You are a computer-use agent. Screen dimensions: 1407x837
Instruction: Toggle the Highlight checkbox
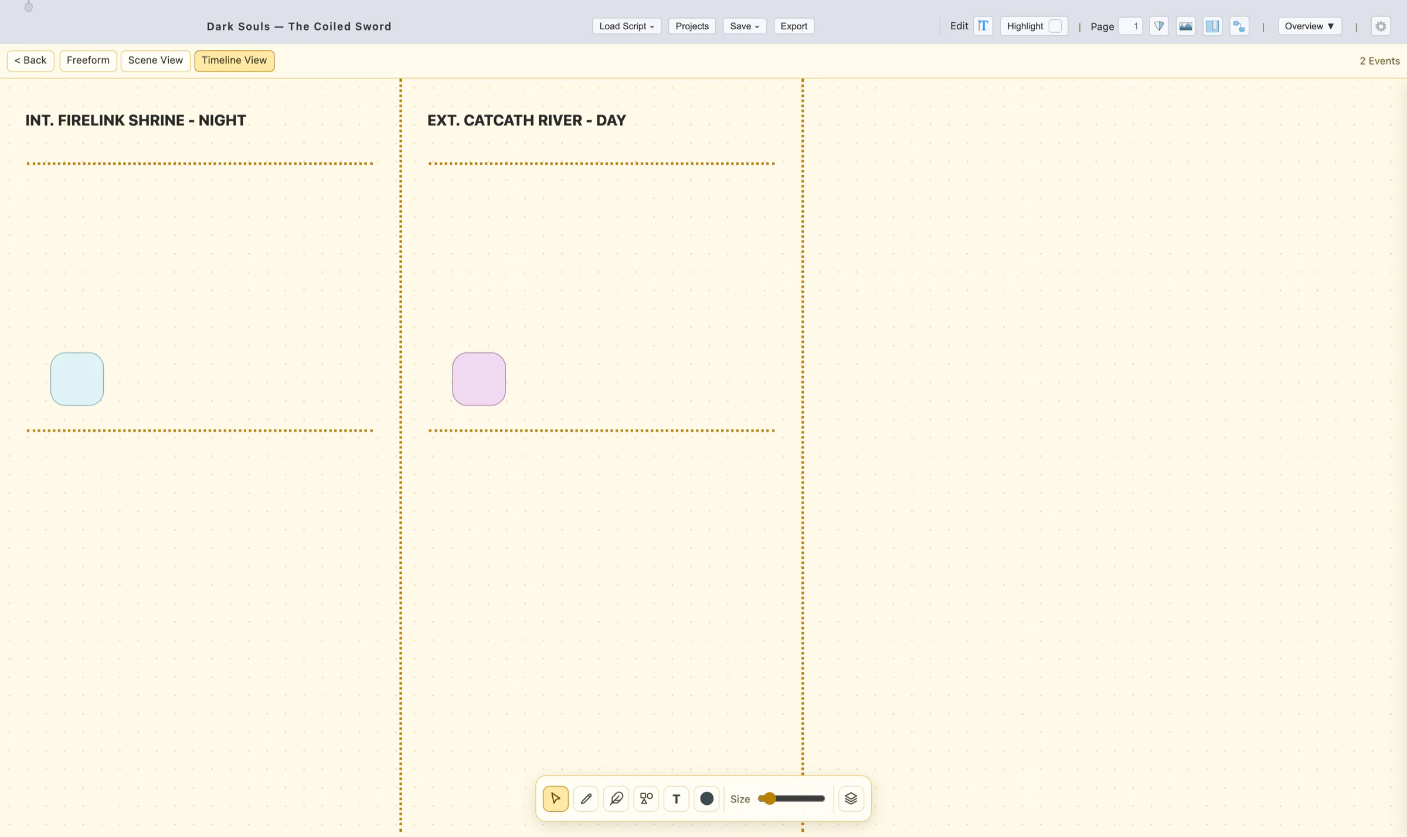[x=1055, y=26]
